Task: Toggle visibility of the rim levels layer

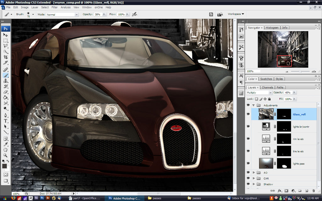Action: click(x=248, y=138)
